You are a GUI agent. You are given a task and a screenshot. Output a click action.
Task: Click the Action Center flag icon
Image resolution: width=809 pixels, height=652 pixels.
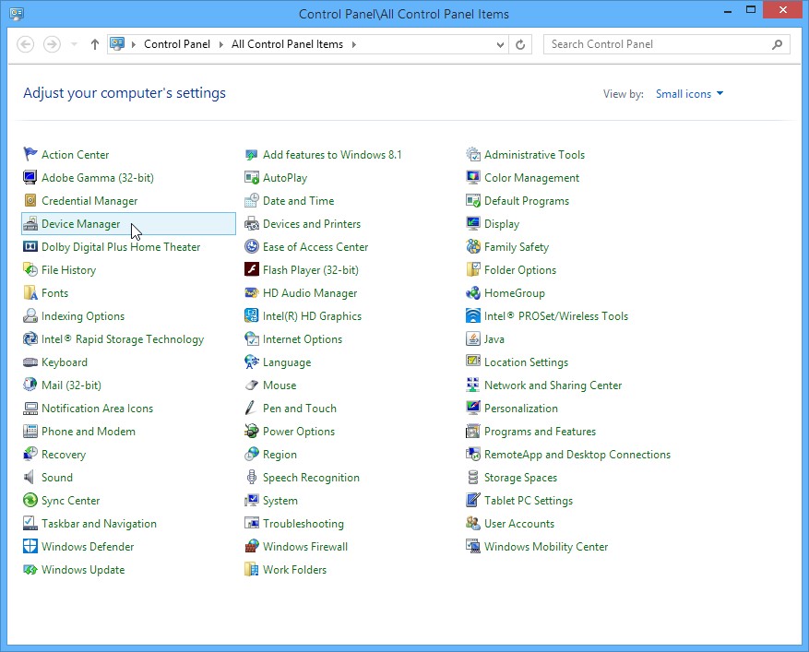point(30,154)
